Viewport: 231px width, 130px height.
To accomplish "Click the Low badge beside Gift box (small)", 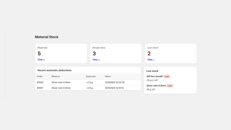I will pyautogui.click(x=167, y=76).
